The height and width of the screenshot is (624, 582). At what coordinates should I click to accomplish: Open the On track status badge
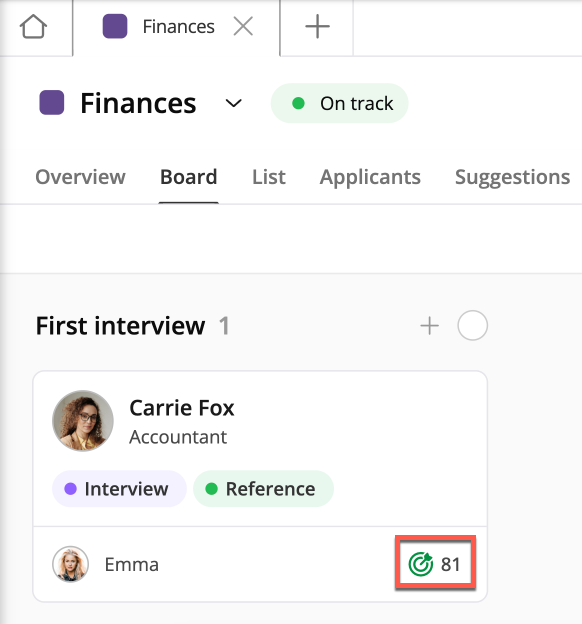pyautogui.click(x=339, y=103)
